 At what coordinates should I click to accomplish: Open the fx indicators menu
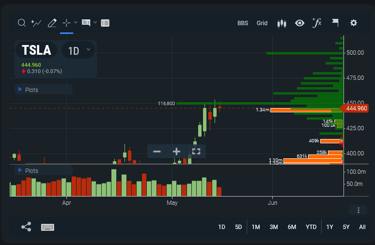317,23
